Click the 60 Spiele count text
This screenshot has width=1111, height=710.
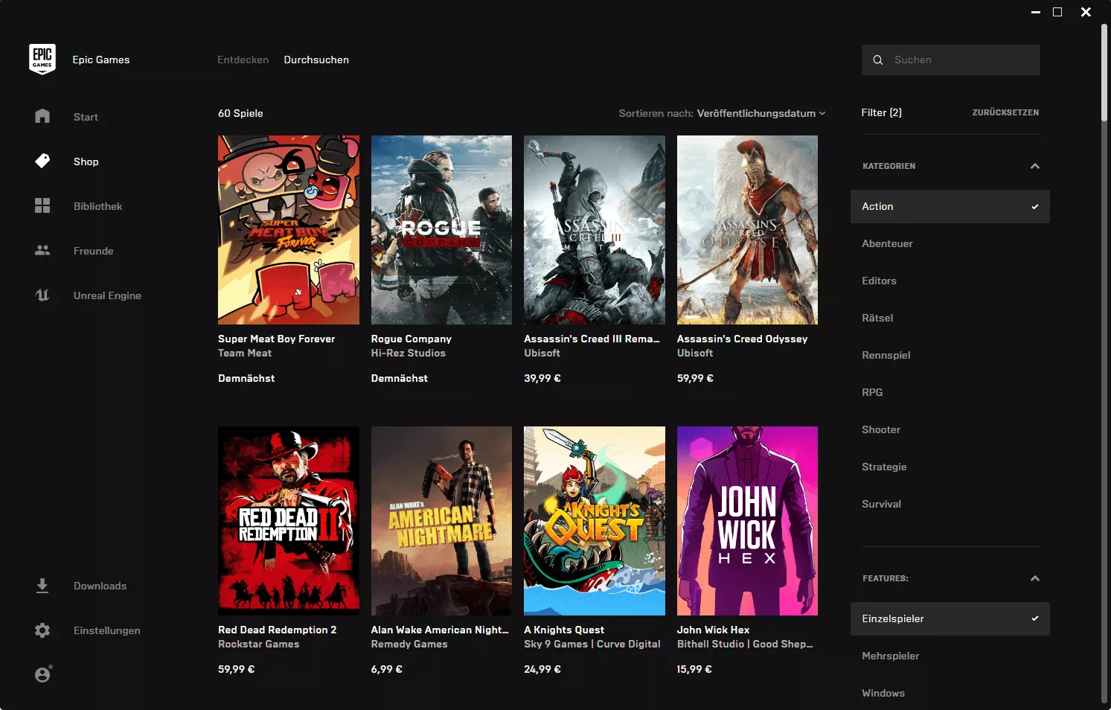(240, 113)
